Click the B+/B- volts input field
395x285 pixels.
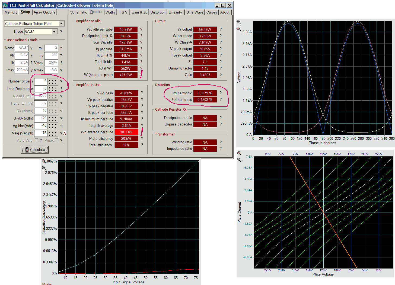click(x=41, y=118)
